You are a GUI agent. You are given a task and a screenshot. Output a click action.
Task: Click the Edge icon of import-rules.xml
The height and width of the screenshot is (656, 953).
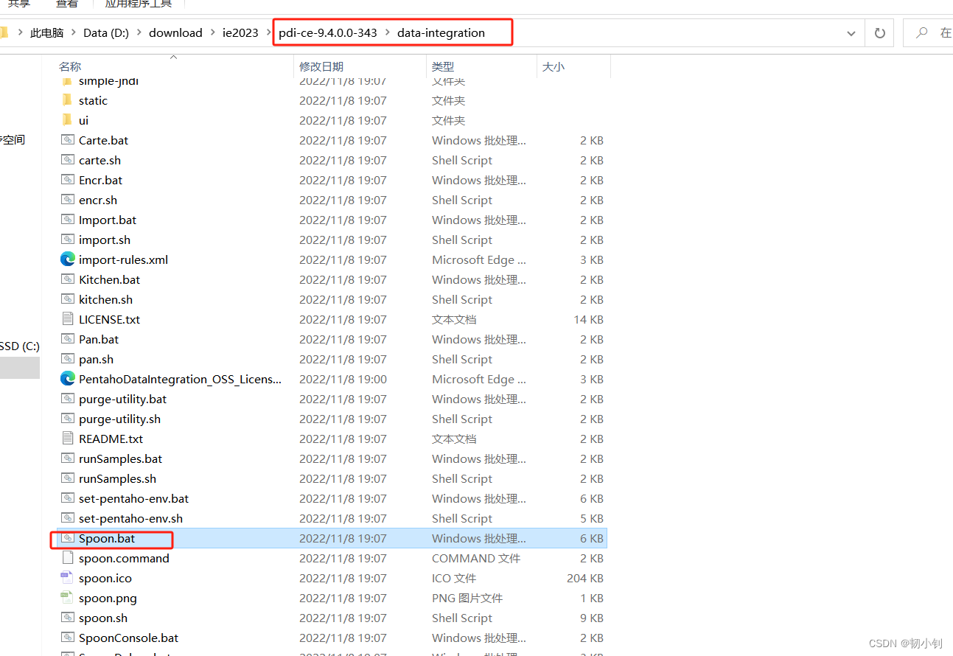(67, 259)
